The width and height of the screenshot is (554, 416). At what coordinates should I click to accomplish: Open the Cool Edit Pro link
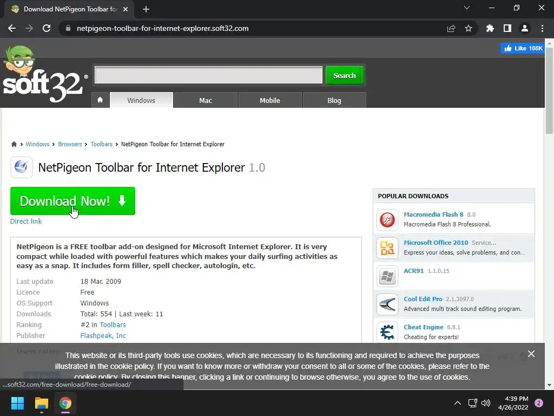423,299
